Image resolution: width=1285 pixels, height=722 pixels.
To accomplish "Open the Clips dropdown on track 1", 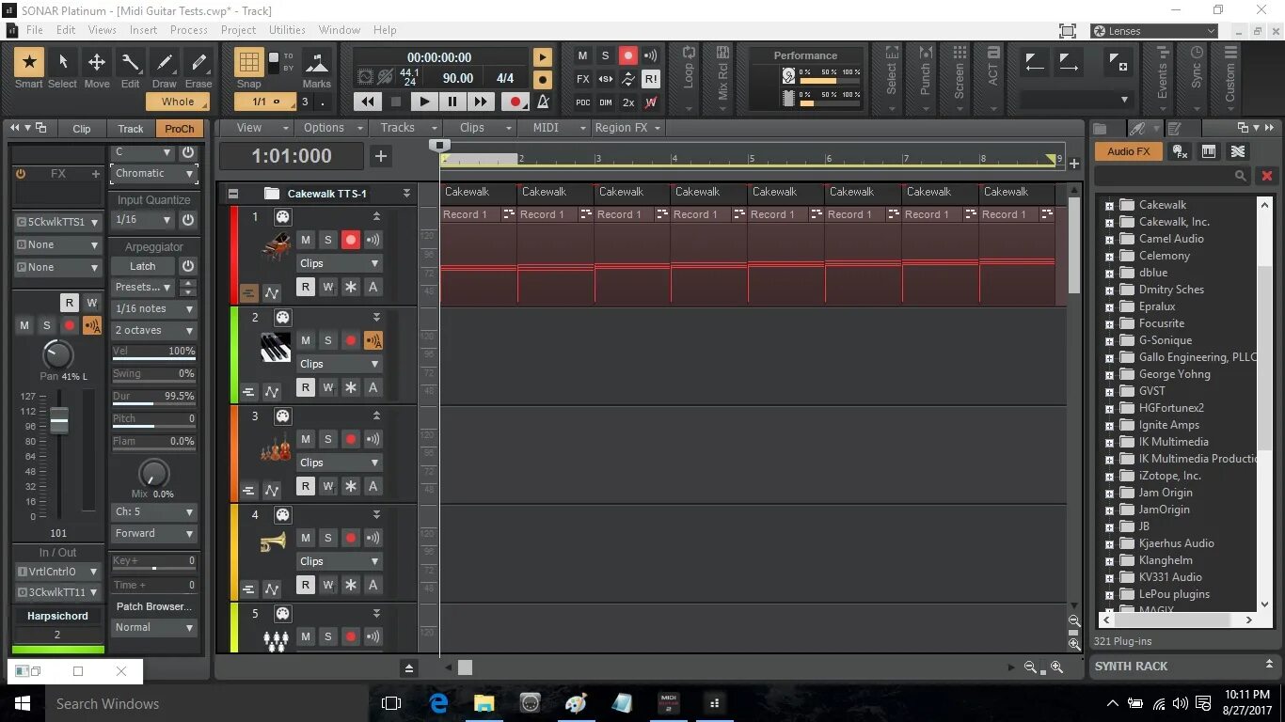I will [x=340, y=263].
